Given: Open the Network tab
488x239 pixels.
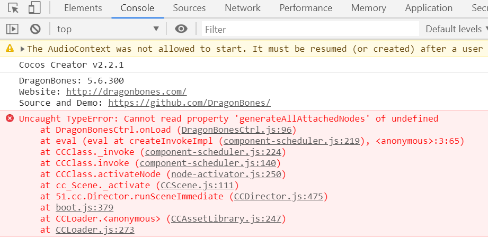Looking at the screenshot, I should pyautogui.click(x=242, y=8).
